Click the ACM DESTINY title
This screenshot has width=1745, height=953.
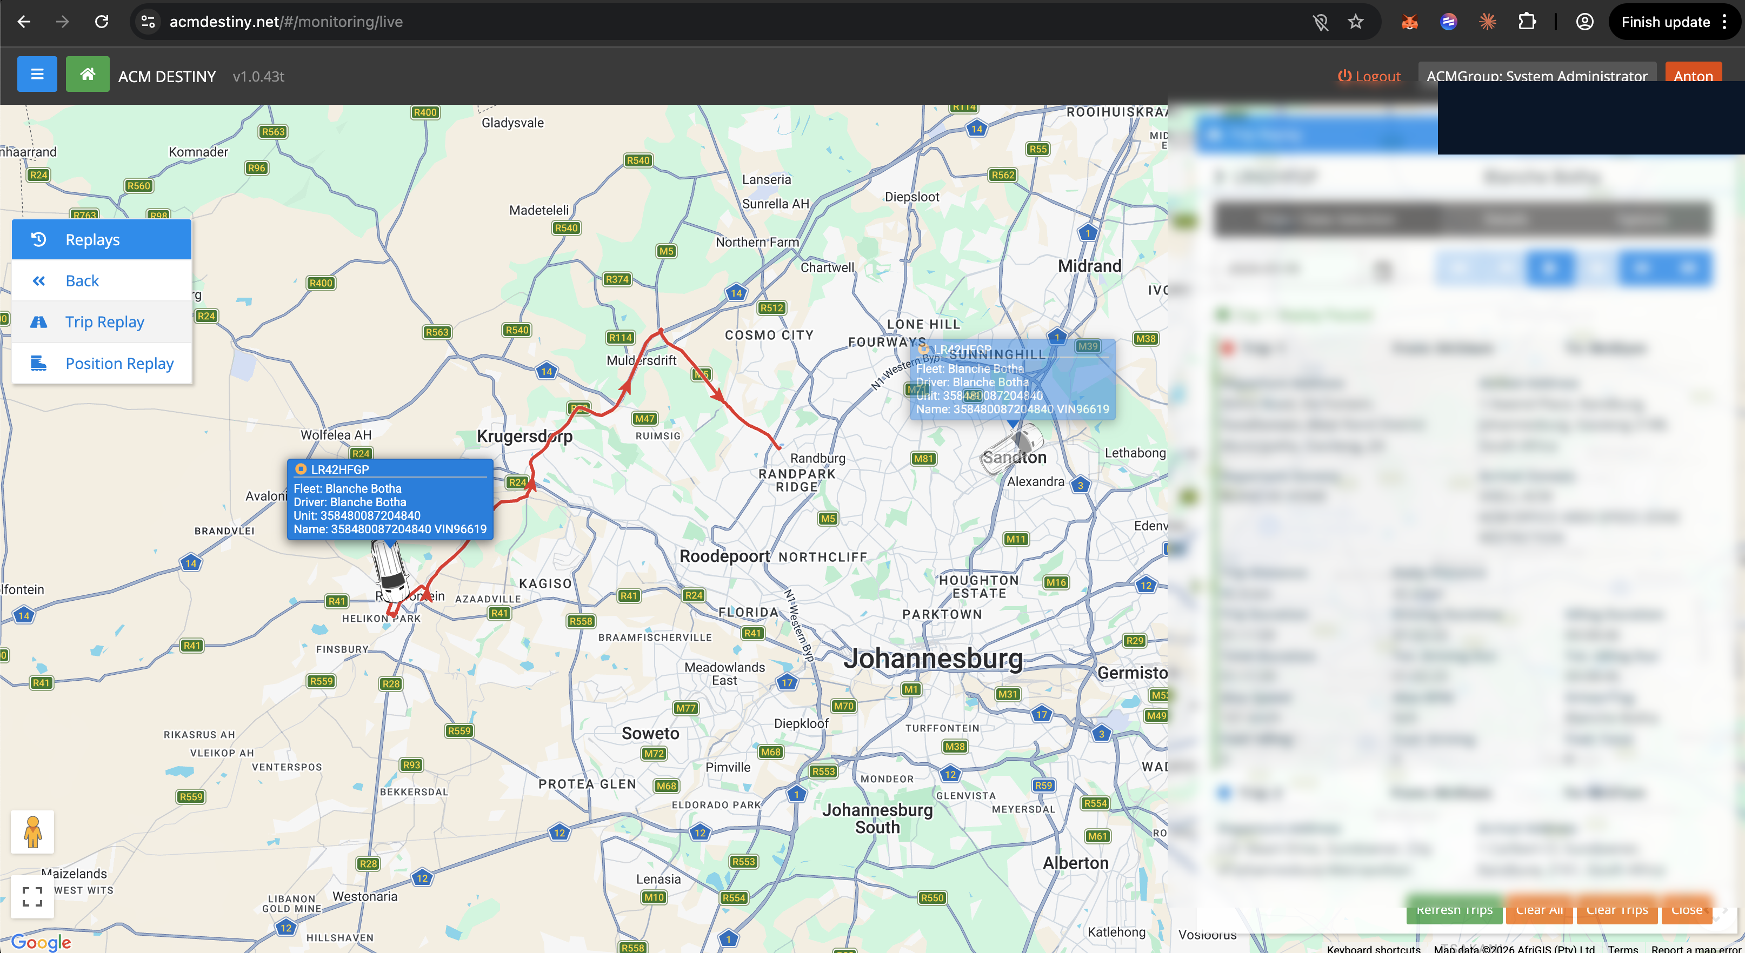(x=166, y=77)
